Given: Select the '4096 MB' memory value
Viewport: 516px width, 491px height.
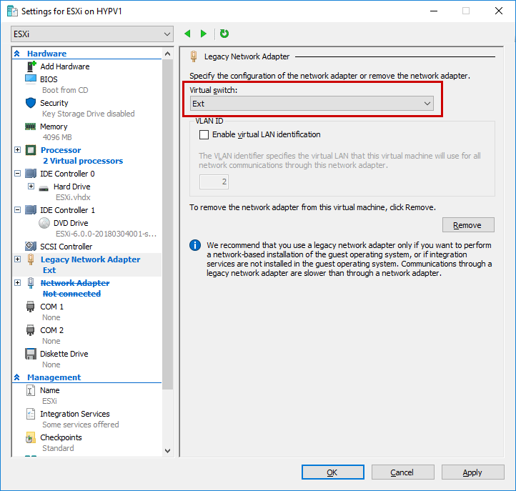Looking at the screenshot, I should (x=57, y=137).
